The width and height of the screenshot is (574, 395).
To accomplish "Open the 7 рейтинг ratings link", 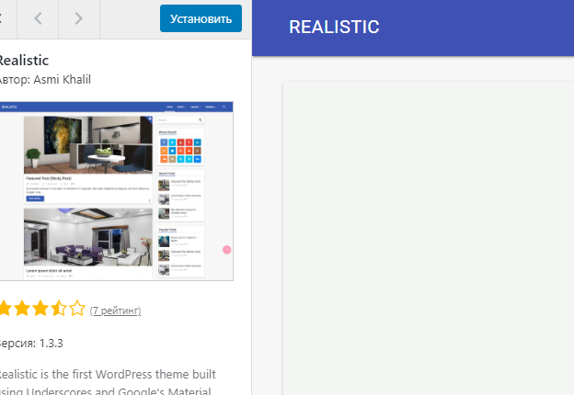I will [x=115, y=310].
